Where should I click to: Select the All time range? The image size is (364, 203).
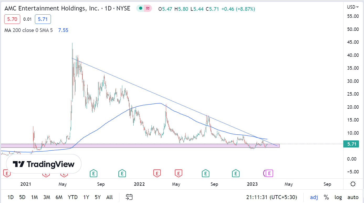point(109,197)
